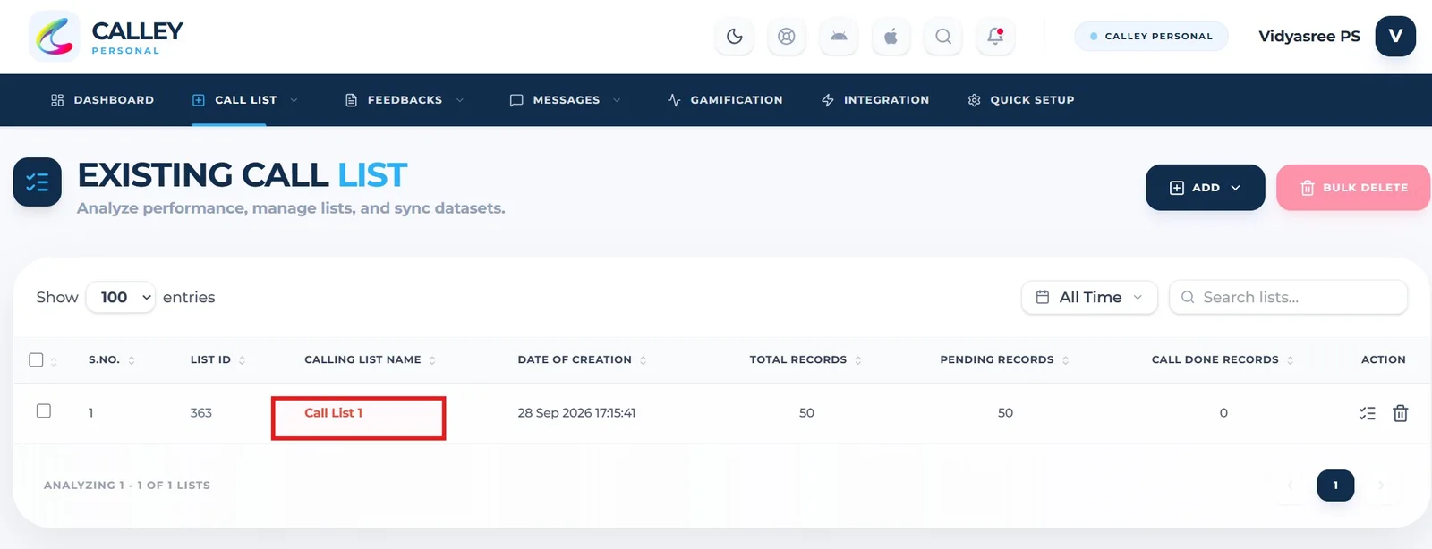Sort by Call Done Records arrows
This screenshot has height=549, width=1432.
[x=1290, y=360]
